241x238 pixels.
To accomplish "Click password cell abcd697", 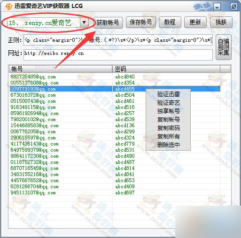I will point(125,192).
